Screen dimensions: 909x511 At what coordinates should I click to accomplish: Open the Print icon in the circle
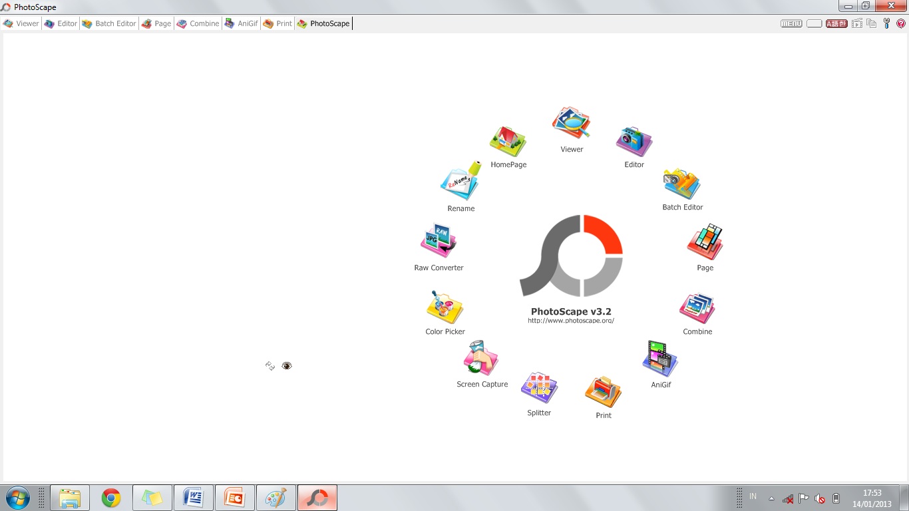coord(604,392)
